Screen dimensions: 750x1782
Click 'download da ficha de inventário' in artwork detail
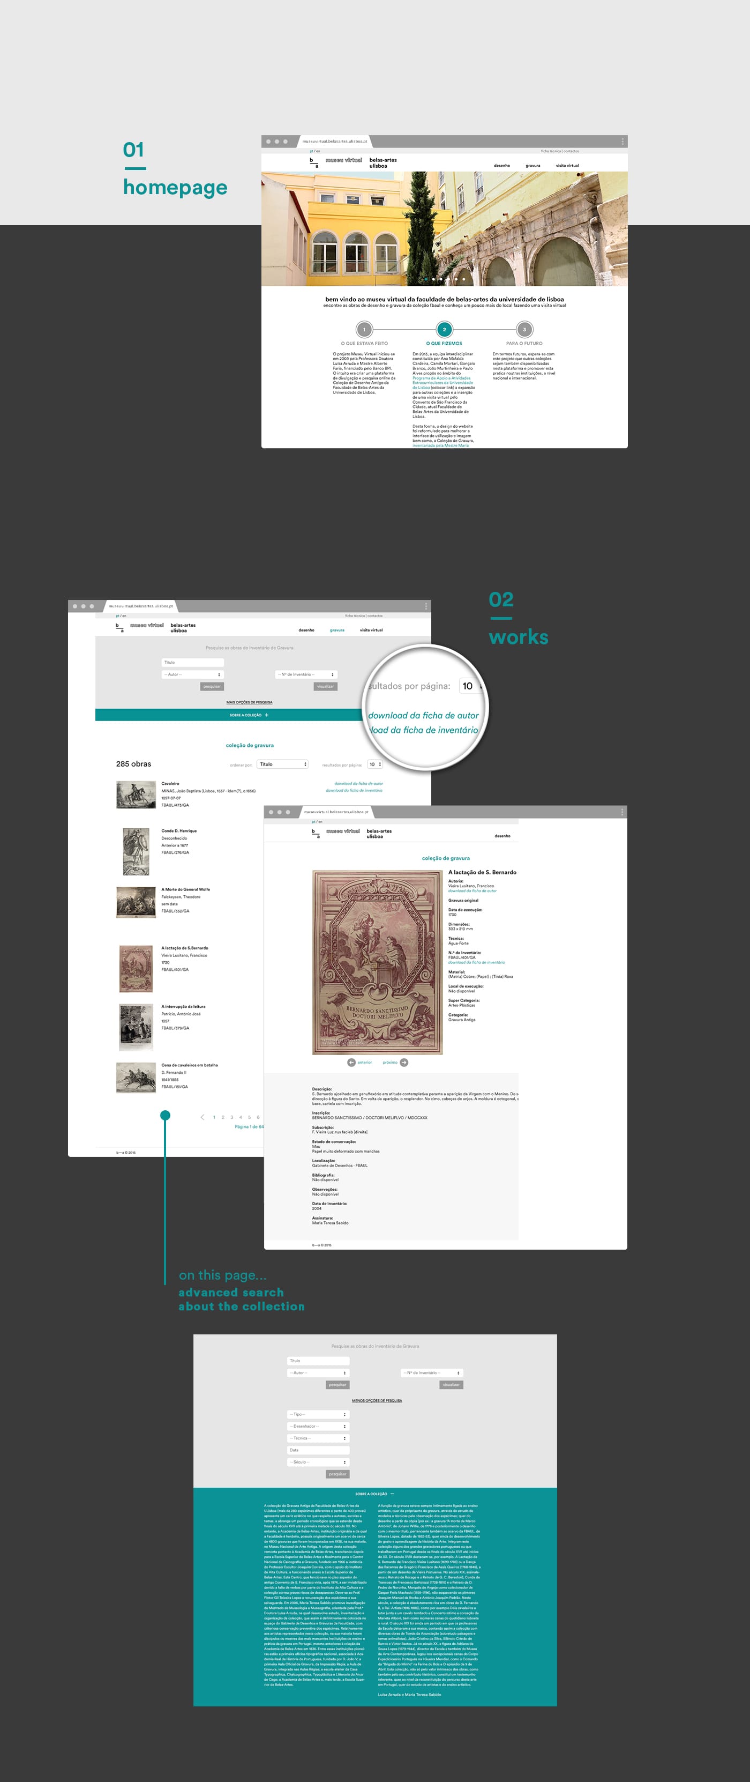coord(476,962)
